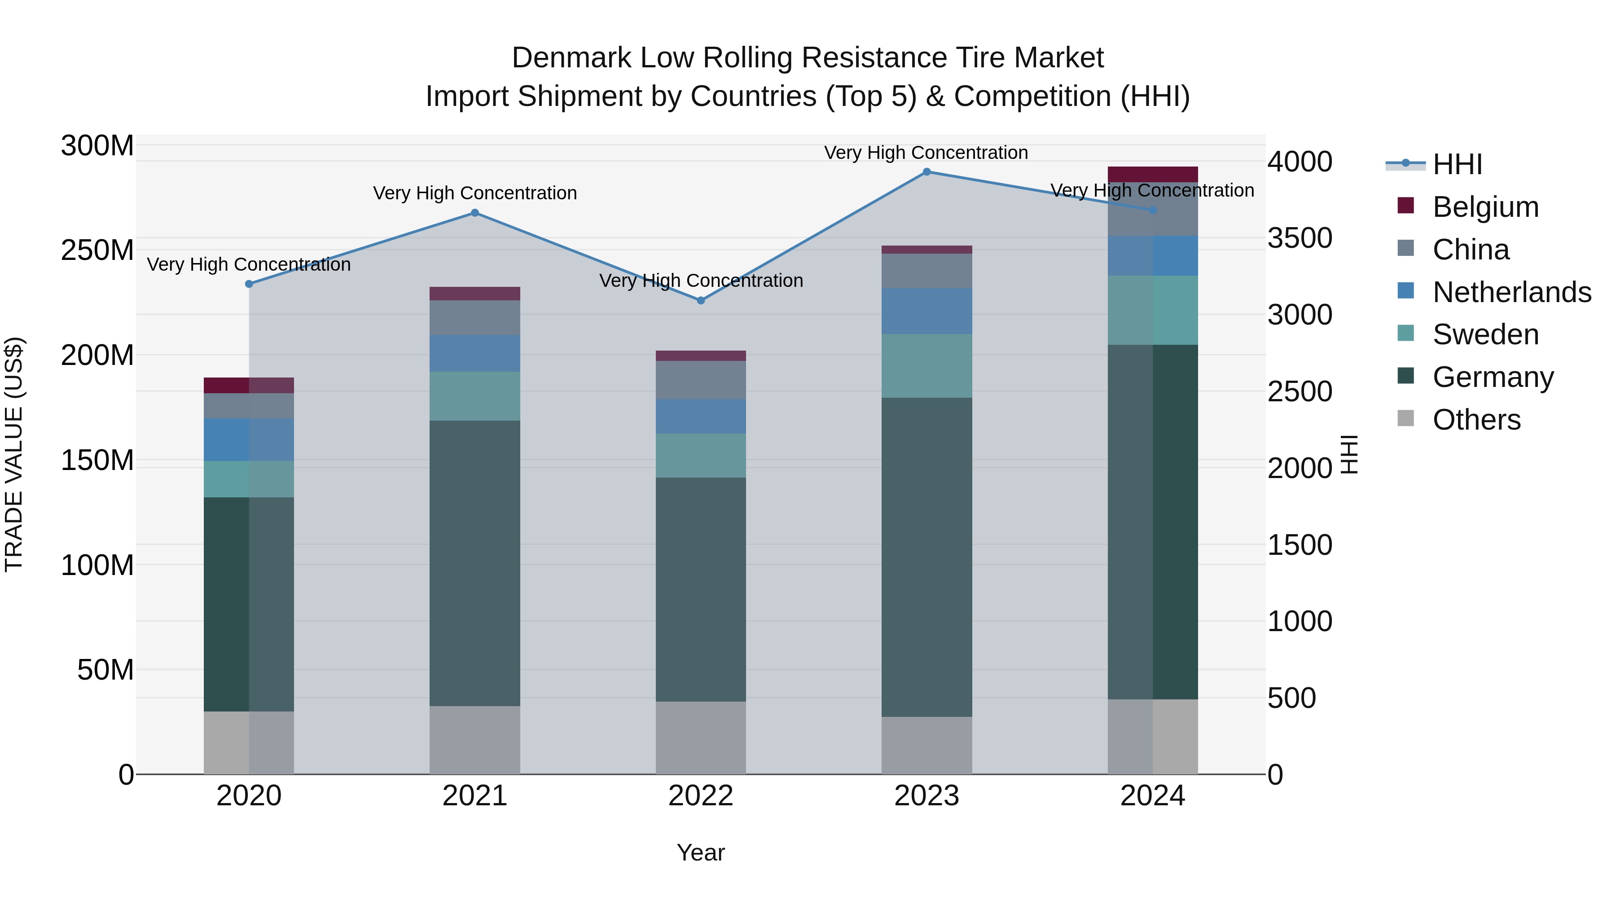Screen dimensions: 1616x909
Task: Click the 2500 HHI axis tick label
Action: [x=1300, y=392]
